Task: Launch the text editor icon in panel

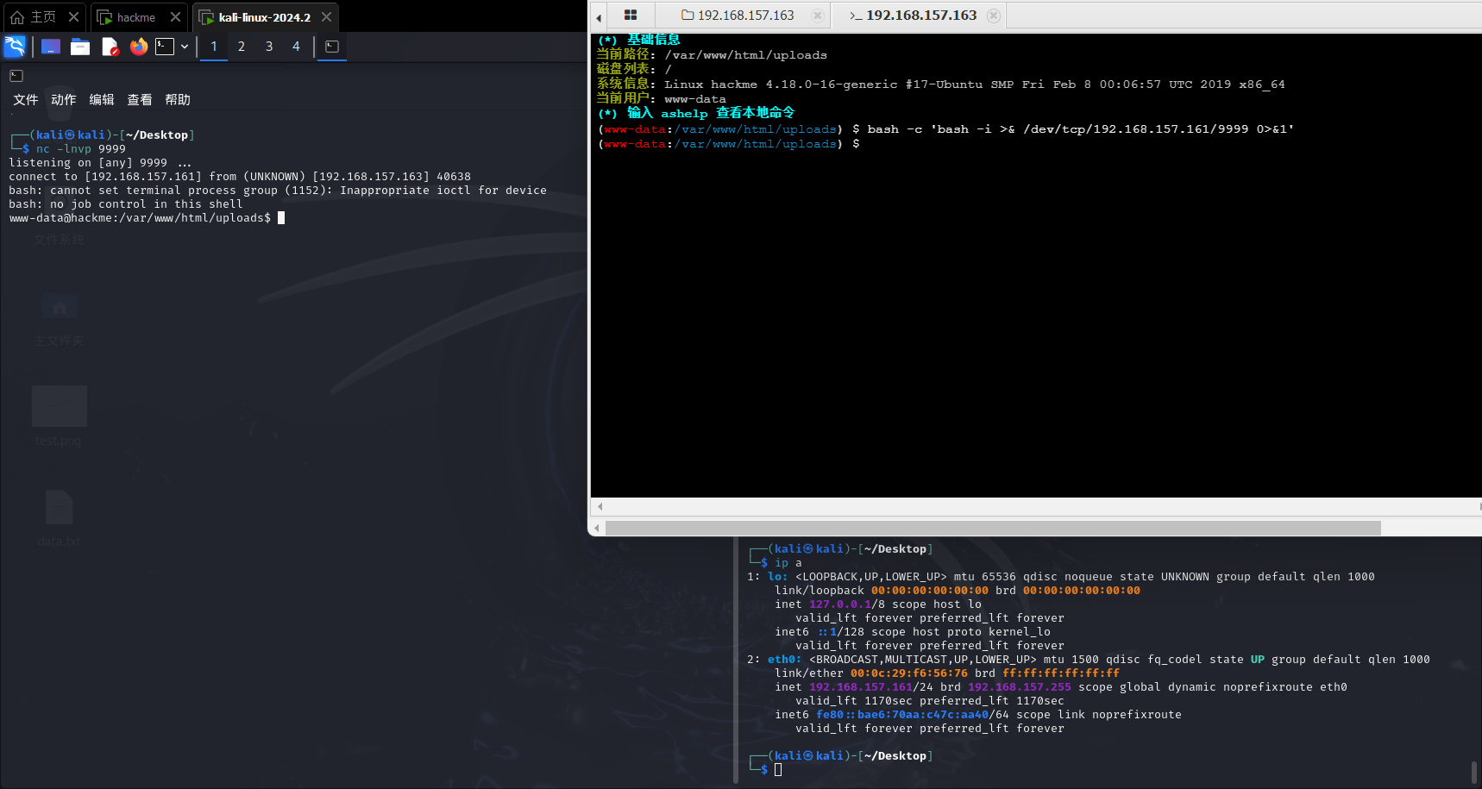Action: pos(110,47)
